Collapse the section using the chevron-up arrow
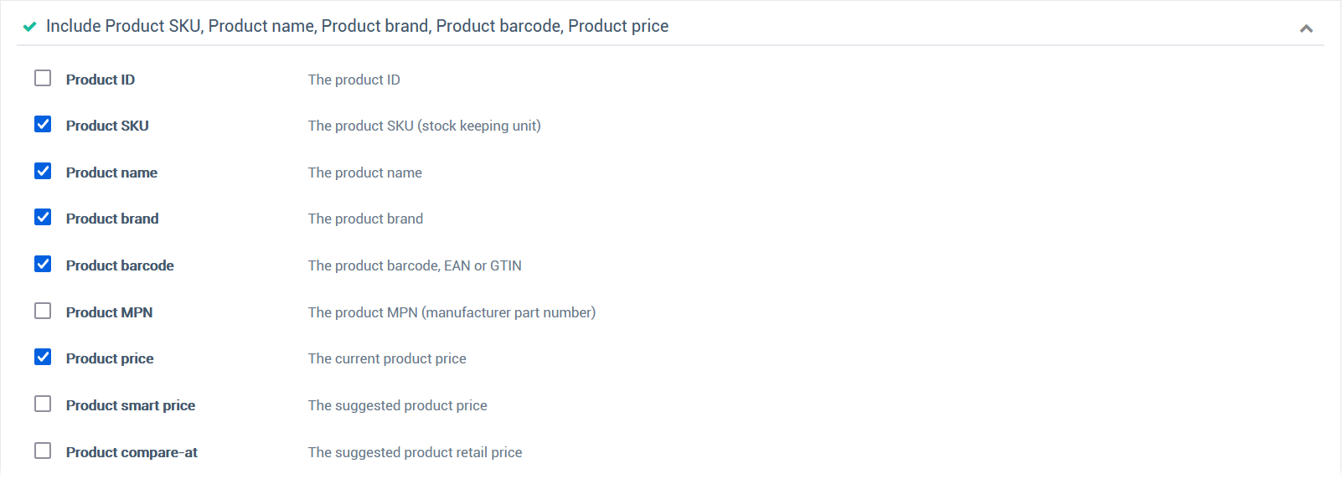The image size is (1342, 479). tap(1306, 28)
